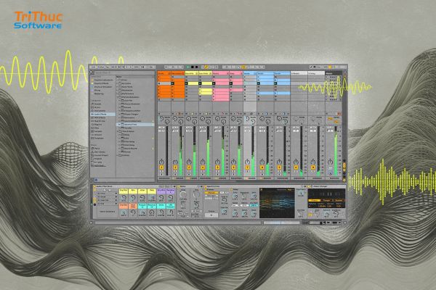The height and width of the screenshot is (290, 436).
Task: Expand the Spectral Resonator entry
Action: tap(120, 121)
